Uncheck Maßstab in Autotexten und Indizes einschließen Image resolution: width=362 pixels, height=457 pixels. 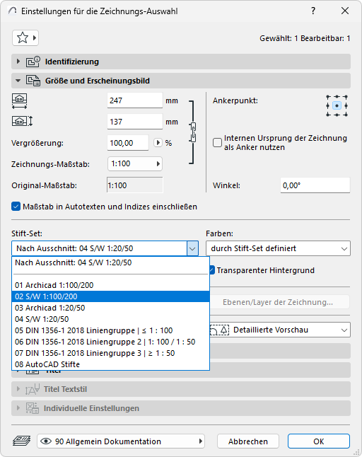(x=16, y=207)
